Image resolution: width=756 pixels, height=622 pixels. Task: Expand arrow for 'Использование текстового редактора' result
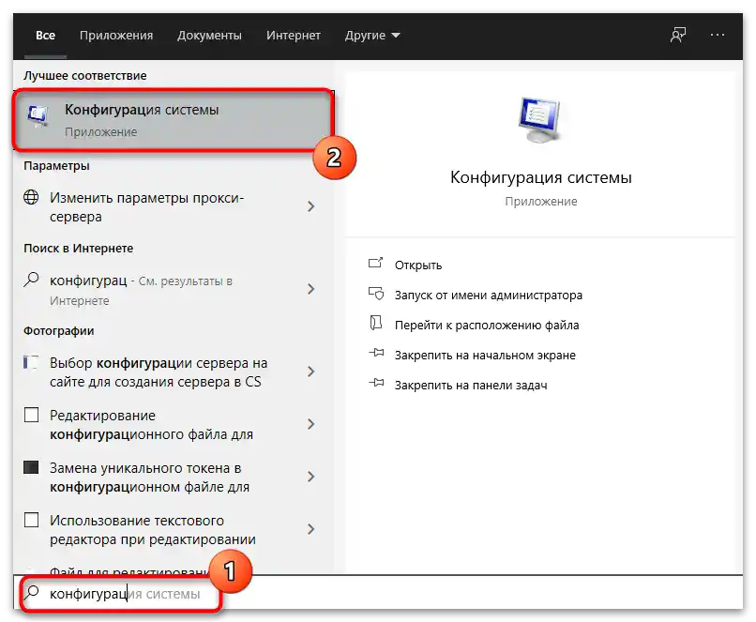tap(311, 529)
